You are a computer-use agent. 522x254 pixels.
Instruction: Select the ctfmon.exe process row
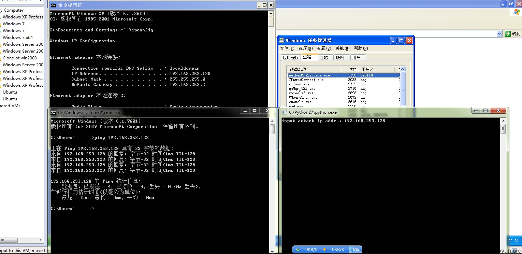click(344, 84)
